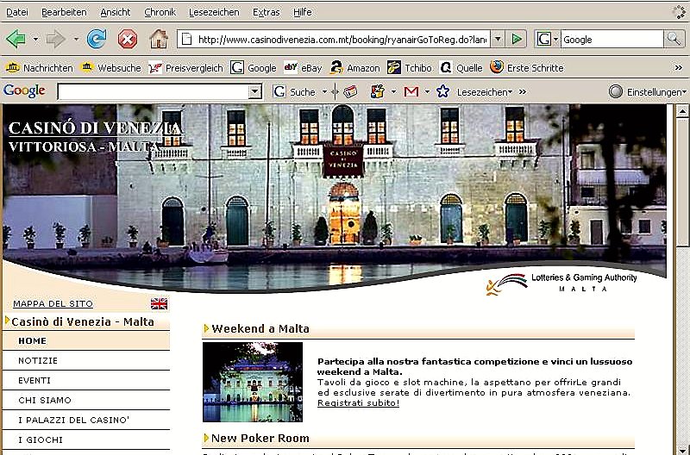Screen dimensions: 690x455
Task: Click the Weekend a Malta casino thumbnail
Action: coord(253,382)
